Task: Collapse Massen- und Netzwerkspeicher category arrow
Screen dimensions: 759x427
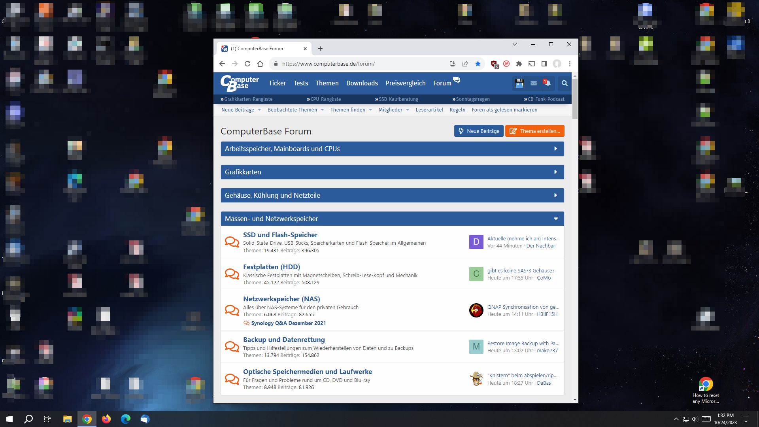Action: pyautogui.click(x=555, y=219)
